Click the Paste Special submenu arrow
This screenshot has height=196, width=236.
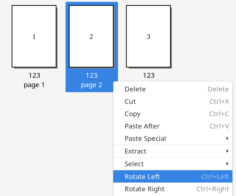227,139
